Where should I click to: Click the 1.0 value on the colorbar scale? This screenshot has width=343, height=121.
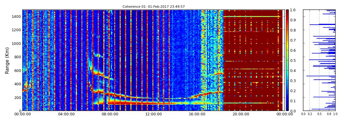[x=293, y=10]
